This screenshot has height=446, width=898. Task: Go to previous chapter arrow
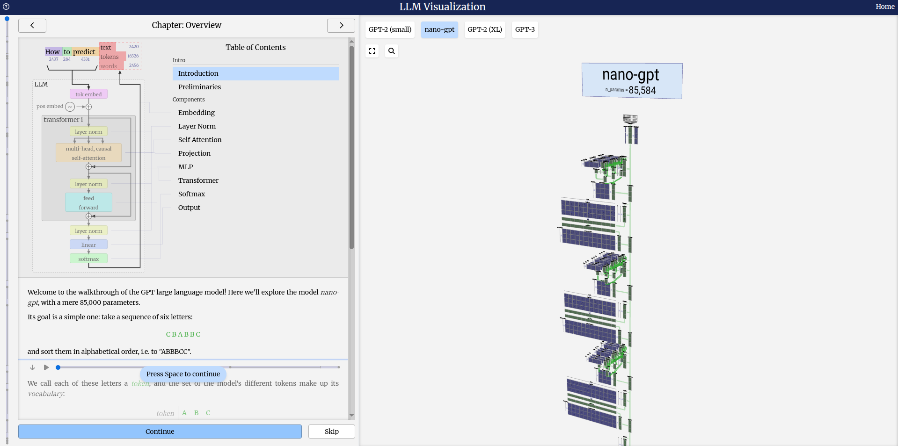click(x=32, y=25)
